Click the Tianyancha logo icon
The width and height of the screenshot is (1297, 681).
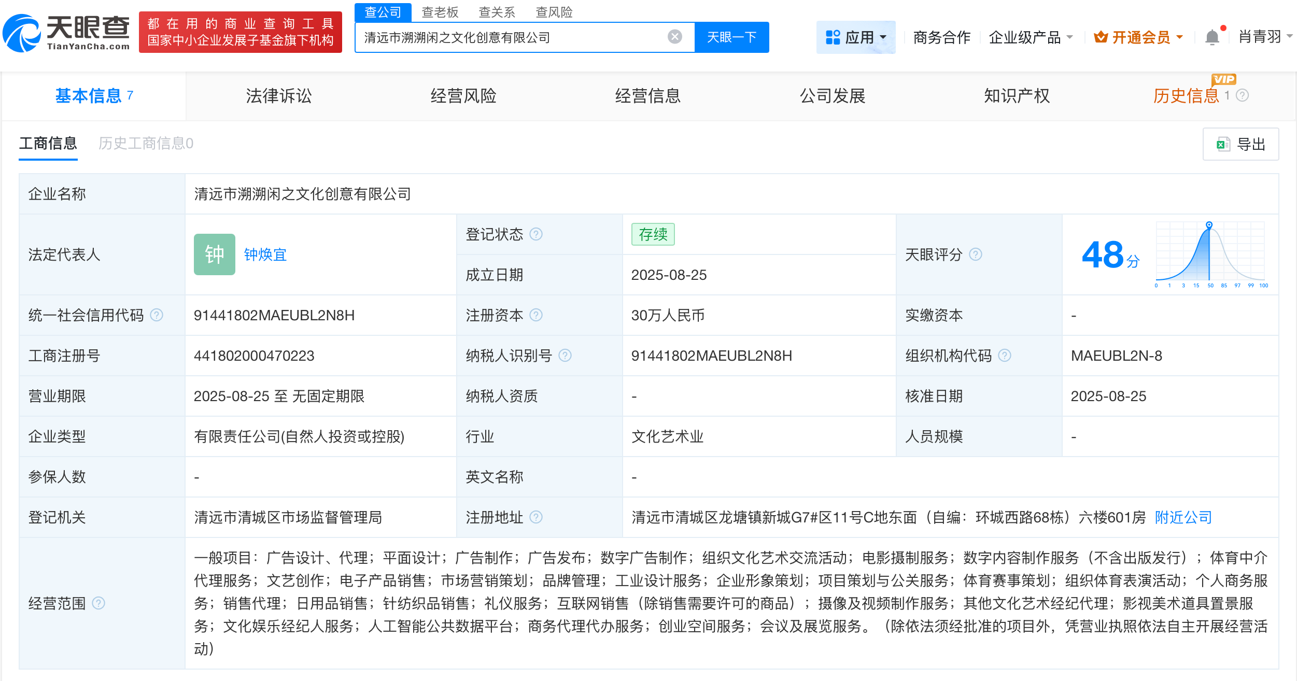pyautogui.click(x=22, y=33)
